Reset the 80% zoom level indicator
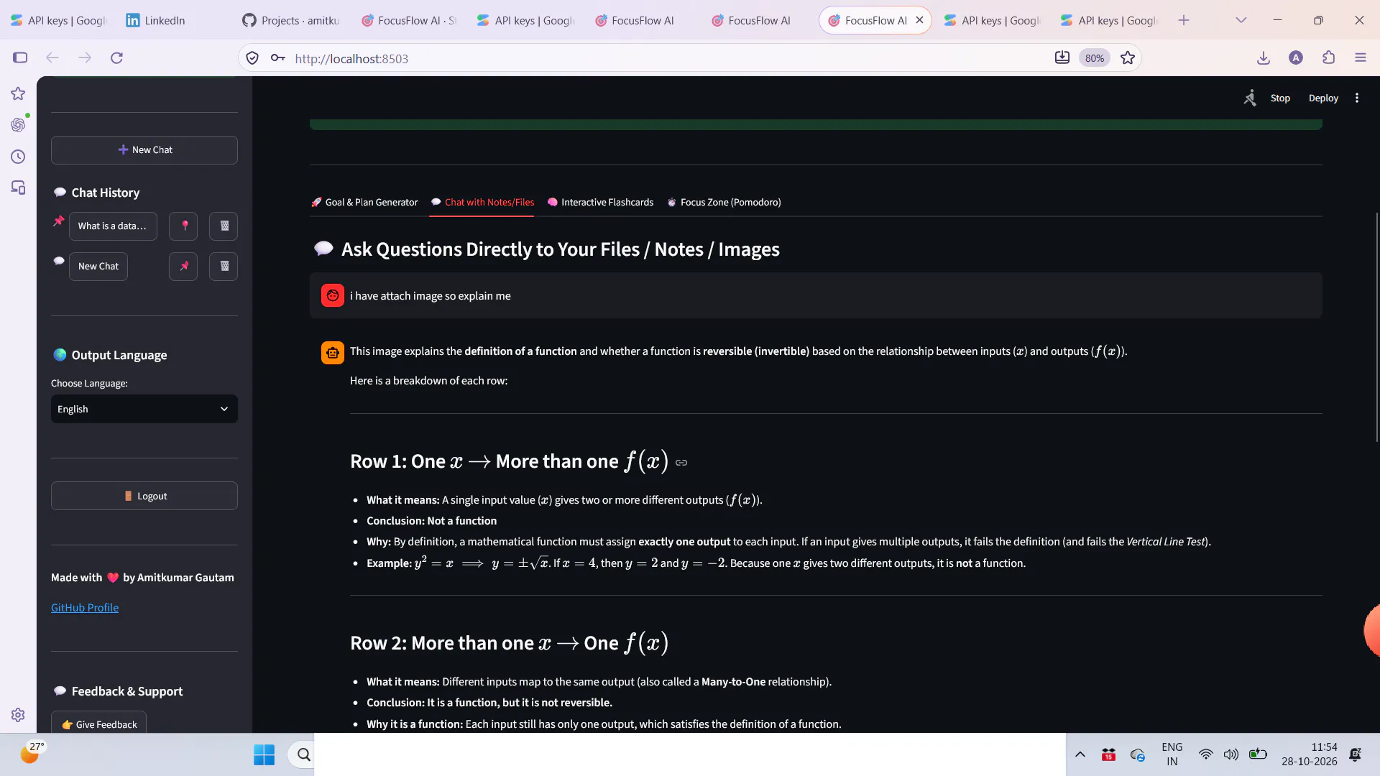 (x=1095, y=58)
